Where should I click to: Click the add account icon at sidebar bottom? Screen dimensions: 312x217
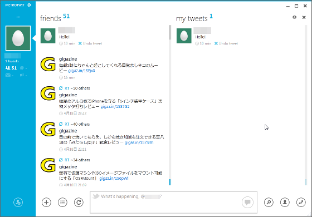pos(18,203)
